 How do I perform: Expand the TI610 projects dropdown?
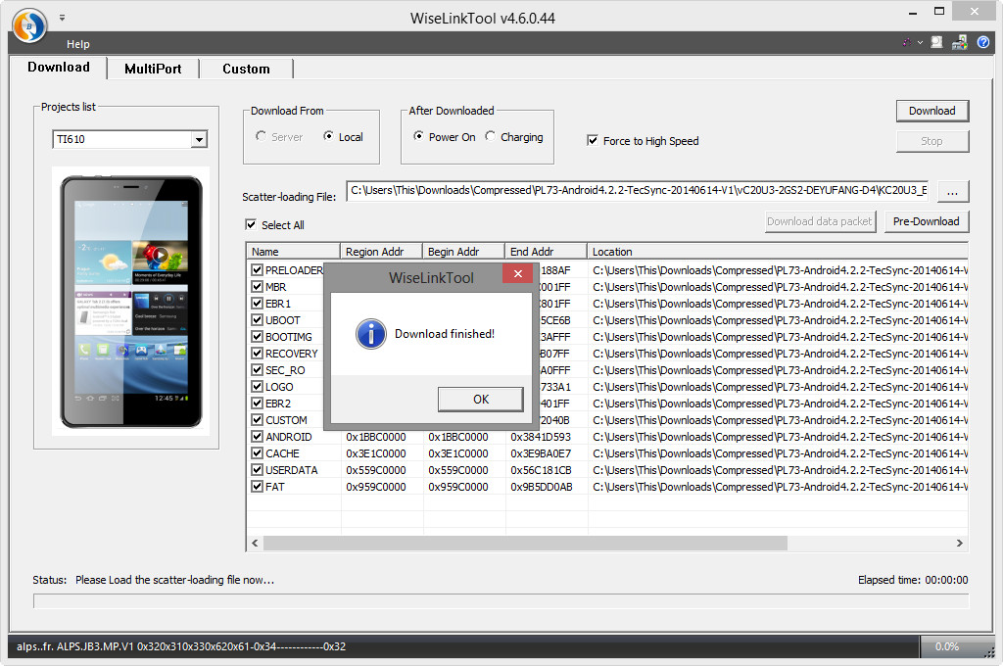pos(200,139)
